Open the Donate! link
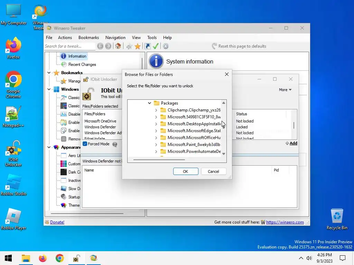This screenshot has width=354, height=265. [57, 222]
